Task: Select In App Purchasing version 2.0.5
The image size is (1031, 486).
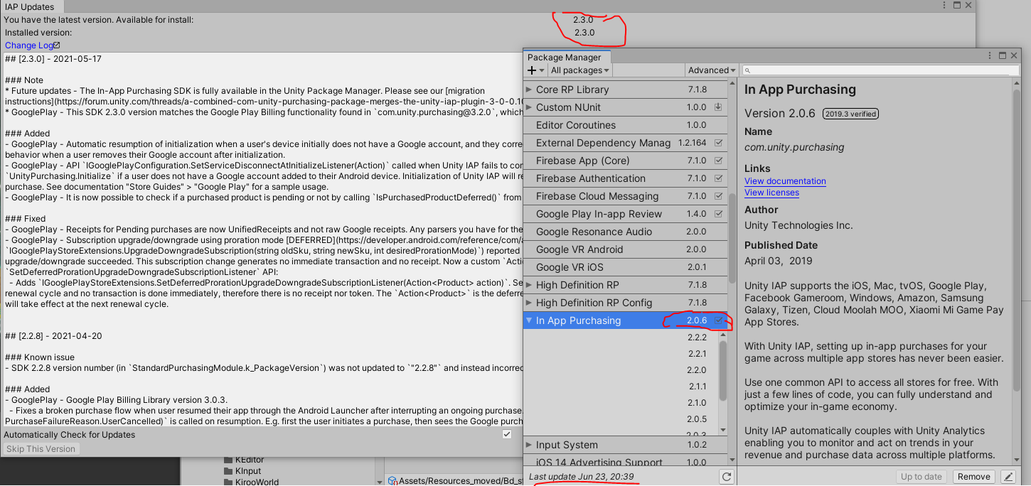Action: click(x=697, y=419)
